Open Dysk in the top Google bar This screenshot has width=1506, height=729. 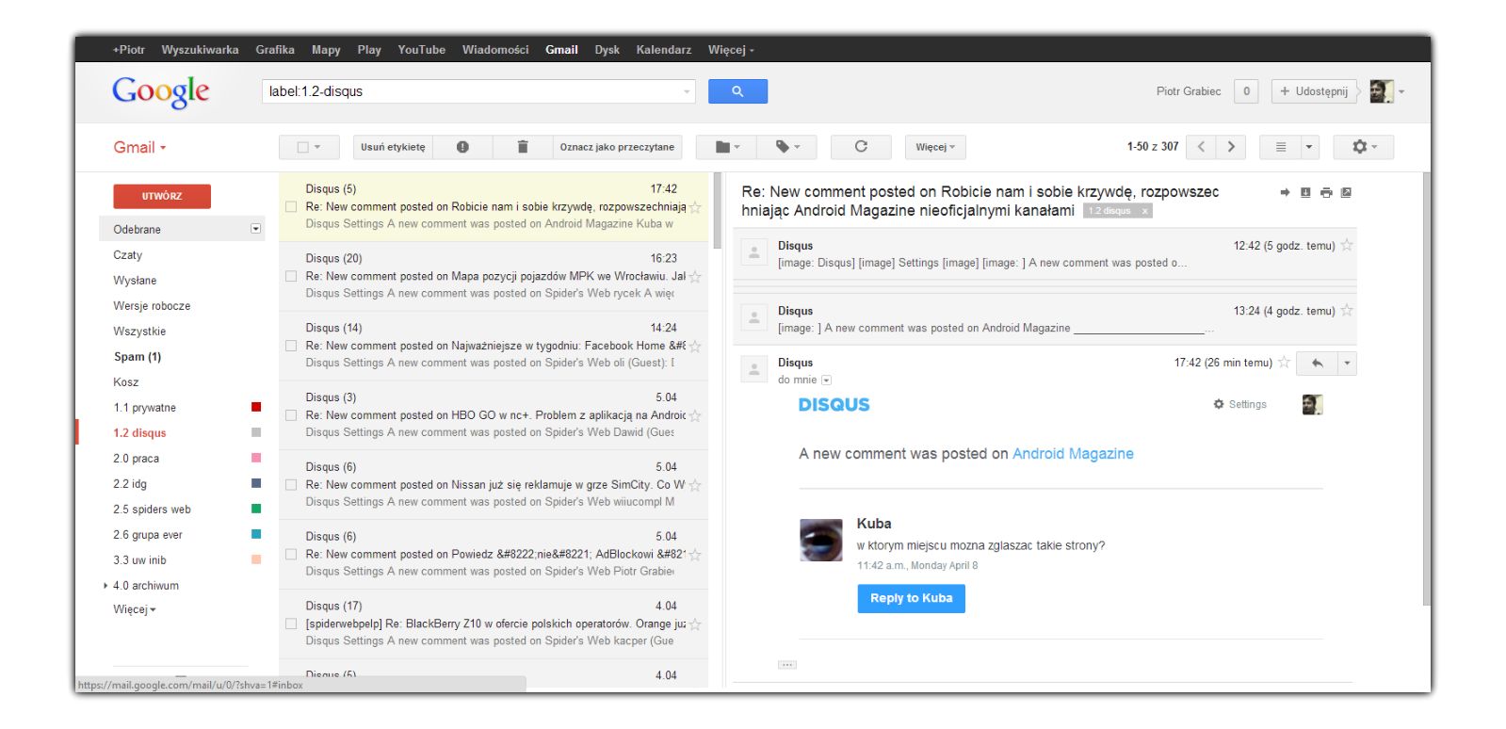pyautogui.click(x=607, y=50)
